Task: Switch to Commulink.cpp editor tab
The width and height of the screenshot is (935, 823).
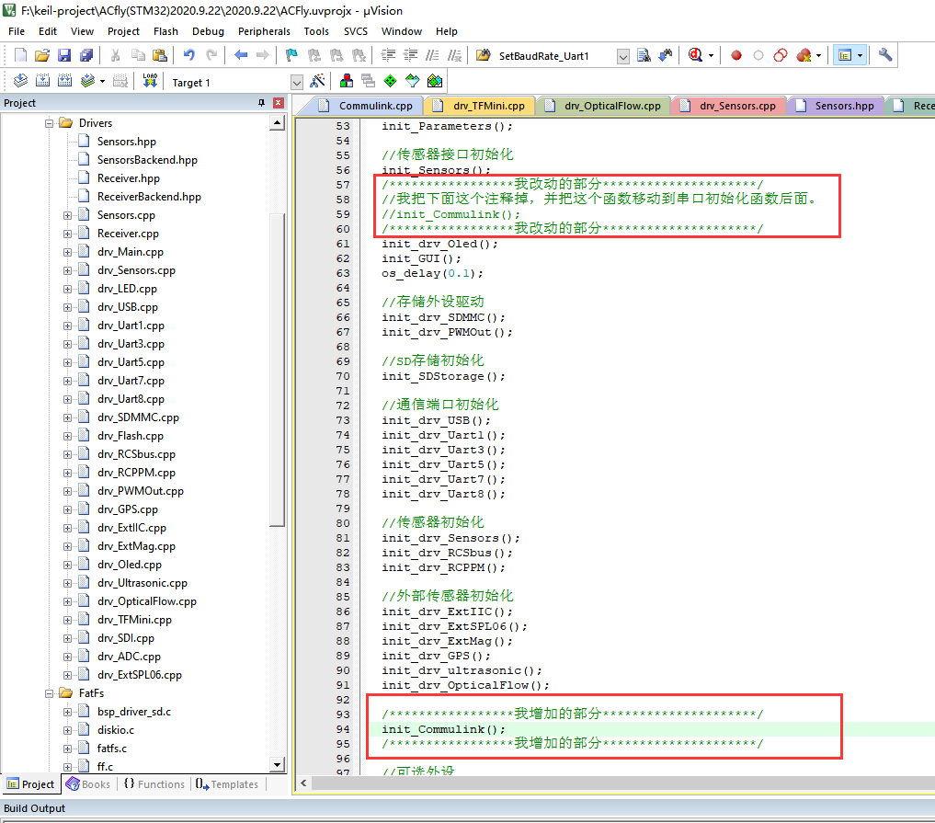Action: click(365, 106)
